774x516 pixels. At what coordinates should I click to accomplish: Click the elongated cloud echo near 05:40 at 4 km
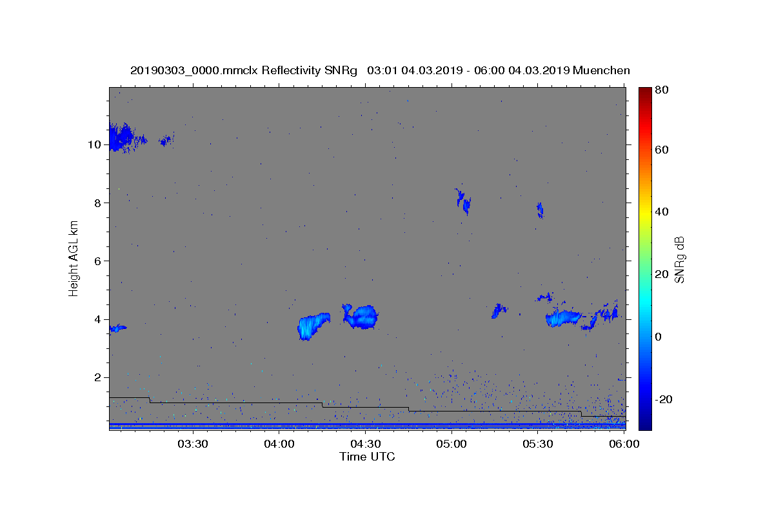(563, 318)
